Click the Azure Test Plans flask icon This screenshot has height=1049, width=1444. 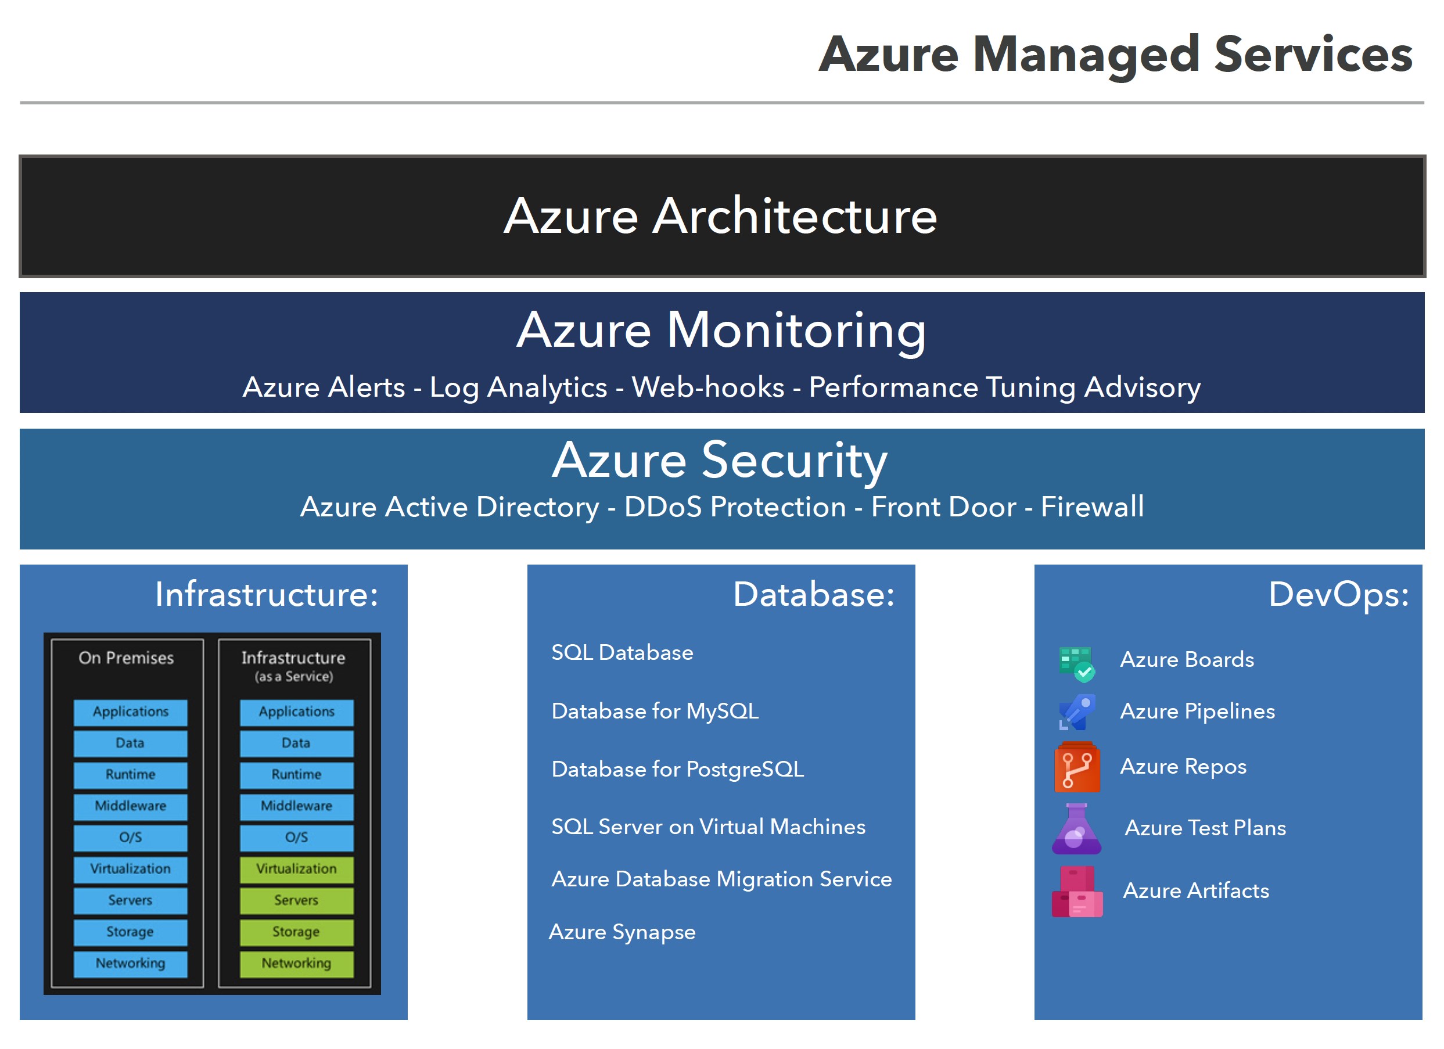point(1076,829)
